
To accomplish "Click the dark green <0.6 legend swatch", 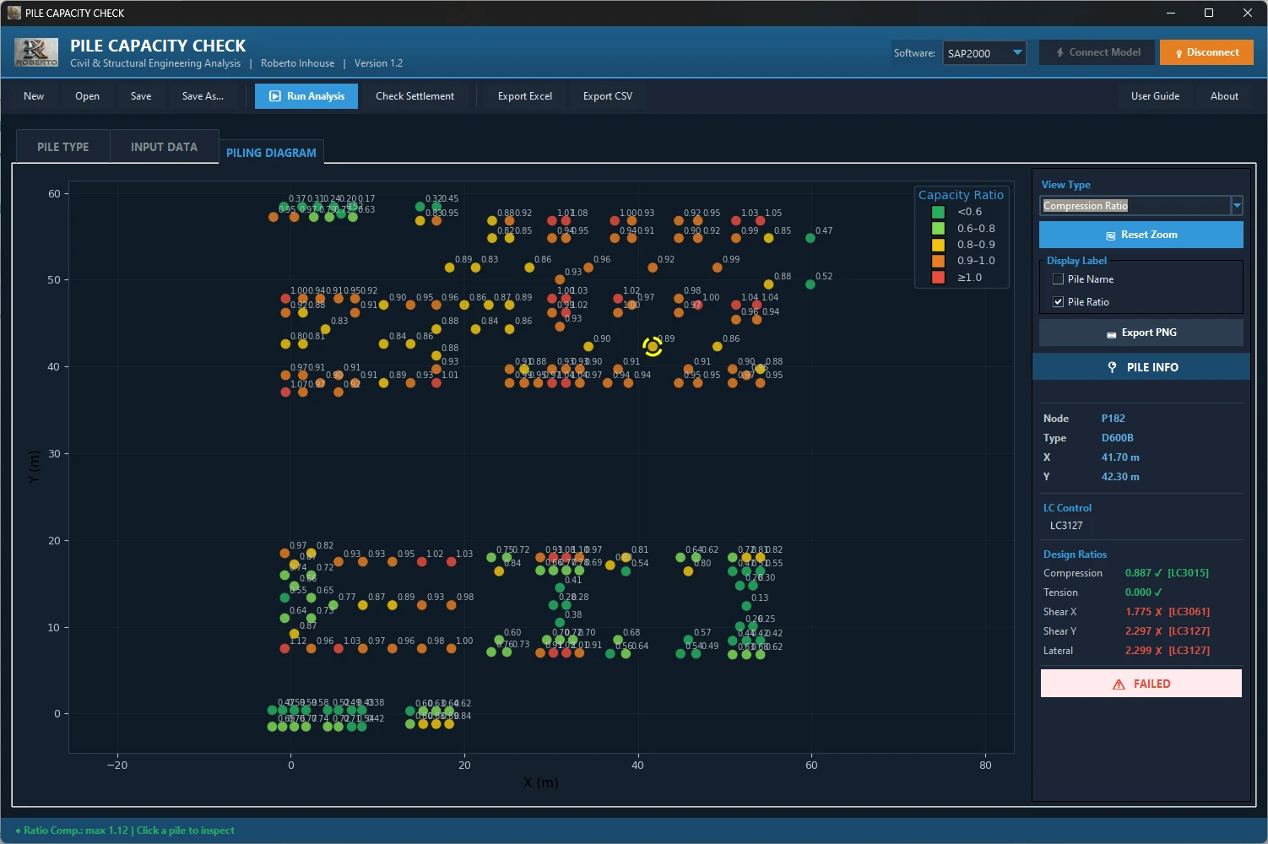I will click(938, 212).
